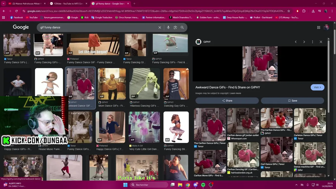Open the Google account avatar menu

(x=326, y=27)
